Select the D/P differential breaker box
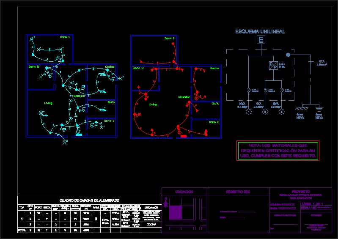The image size is (338, 239). pyautogui.click(x=273, y=65)
